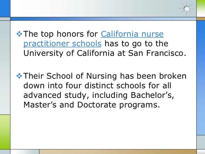Select the tall blue panel on right side
Viewport: 205px width, 154px height.
point(201,78)
